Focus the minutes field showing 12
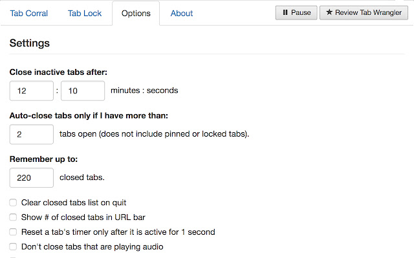The height and width of the screenshot is (258, 414). pyautogui.click(x=32, y=91)
